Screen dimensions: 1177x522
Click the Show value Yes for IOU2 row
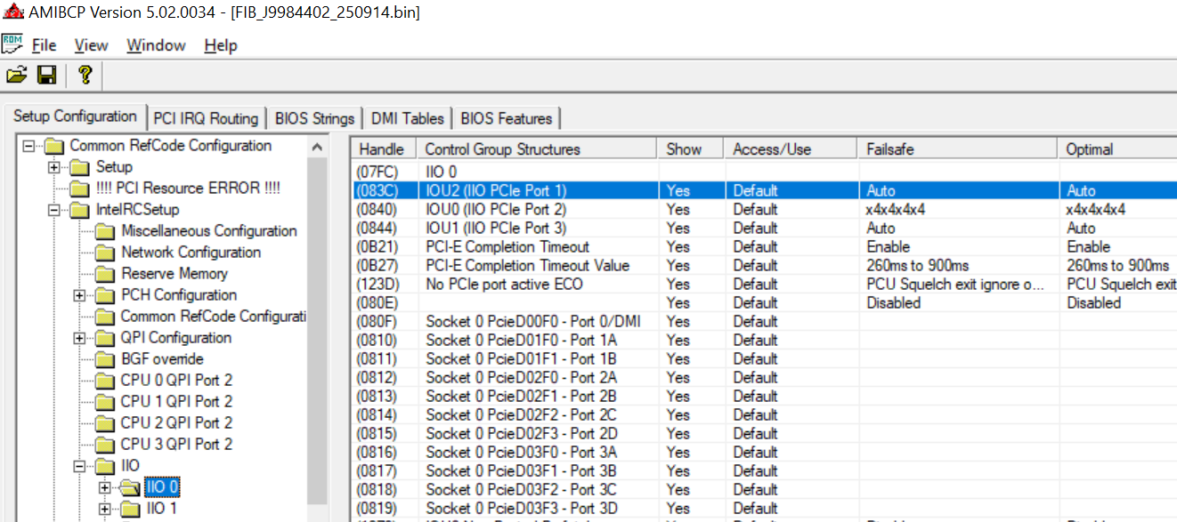(x=678, y=190)
